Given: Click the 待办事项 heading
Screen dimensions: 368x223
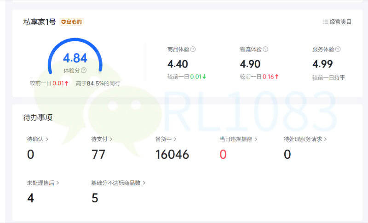Looking at the screenshot, I should tap(38, 117).
